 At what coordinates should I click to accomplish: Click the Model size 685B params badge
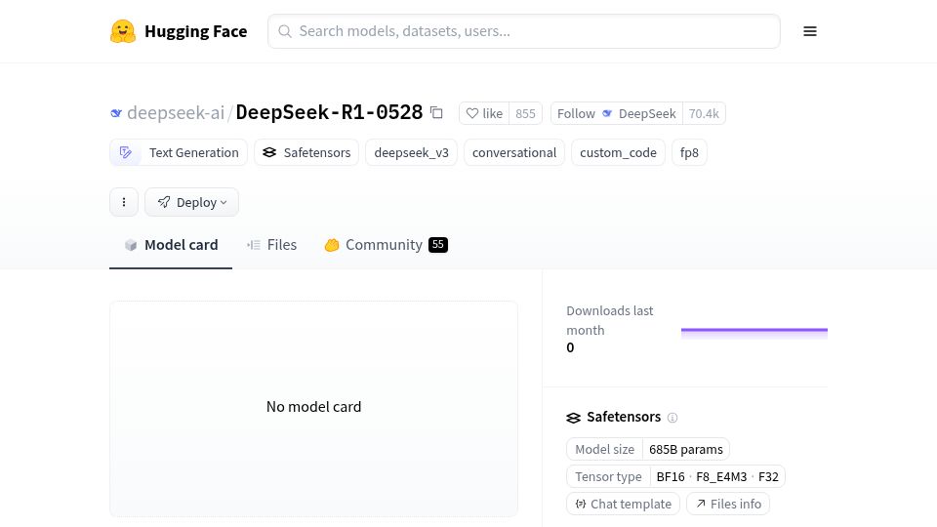(x=648, y=449)
